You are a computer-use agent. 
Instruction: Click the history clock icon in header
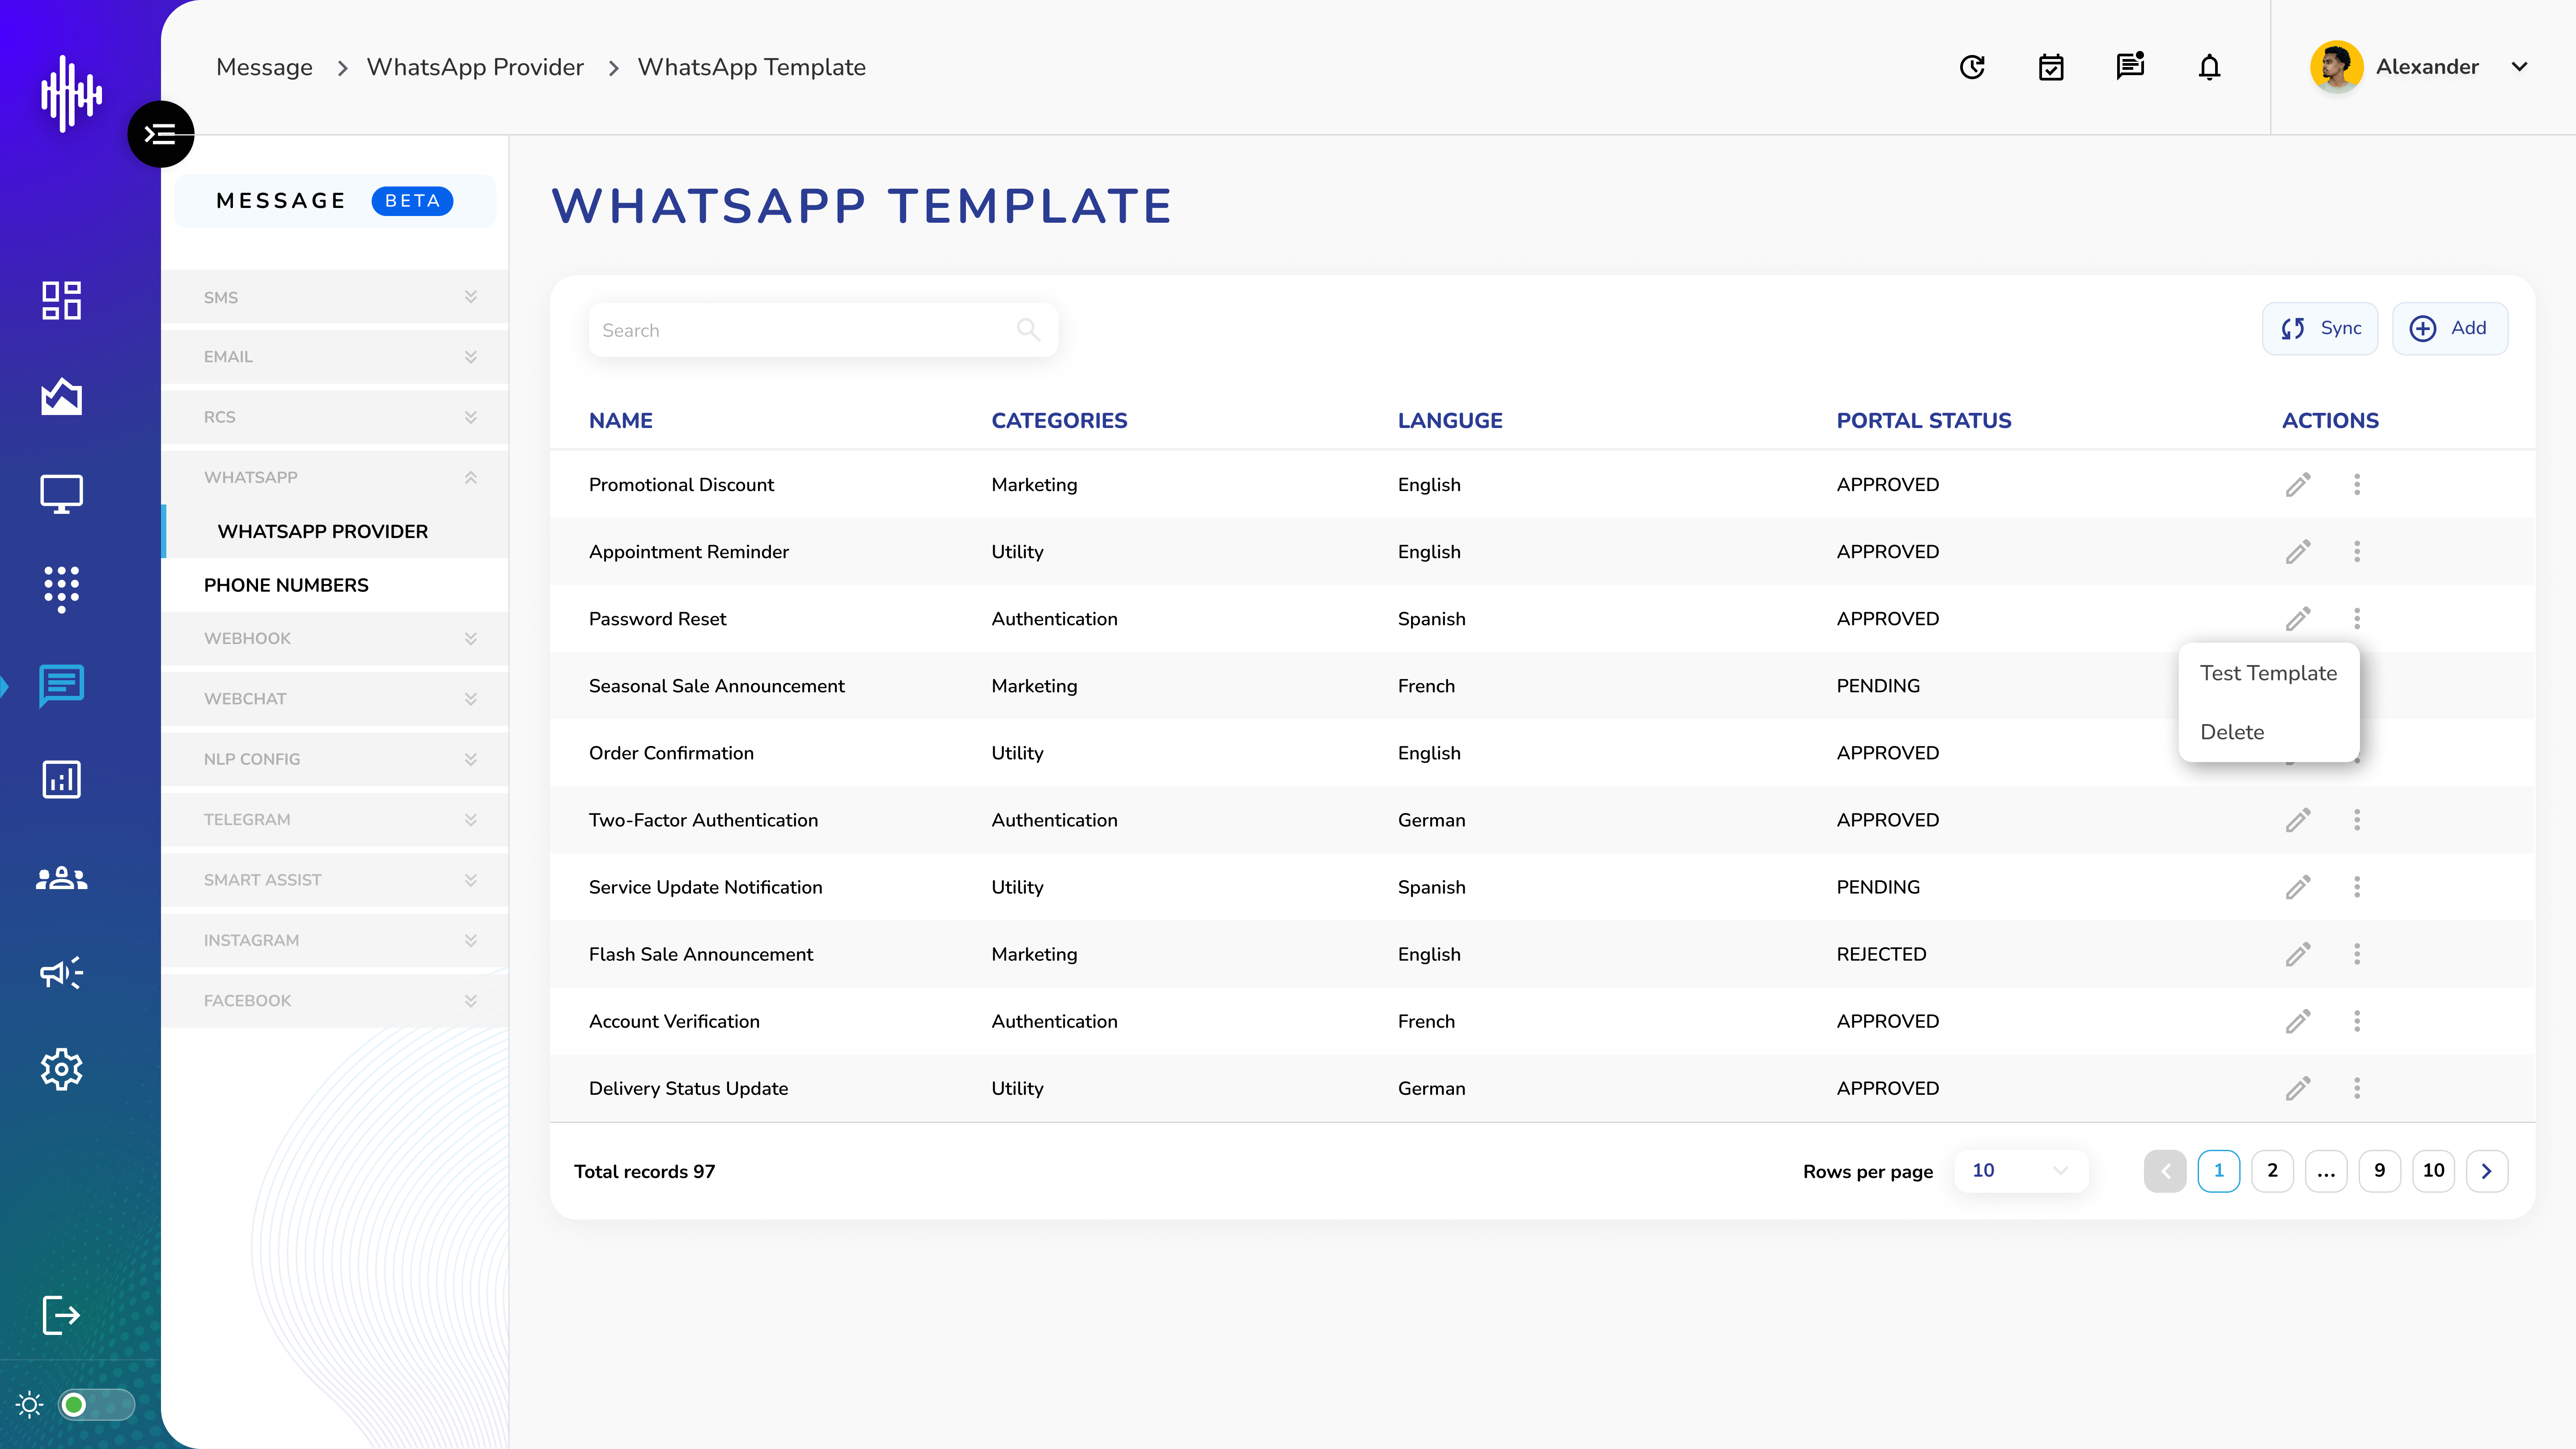coord(1972,67)
